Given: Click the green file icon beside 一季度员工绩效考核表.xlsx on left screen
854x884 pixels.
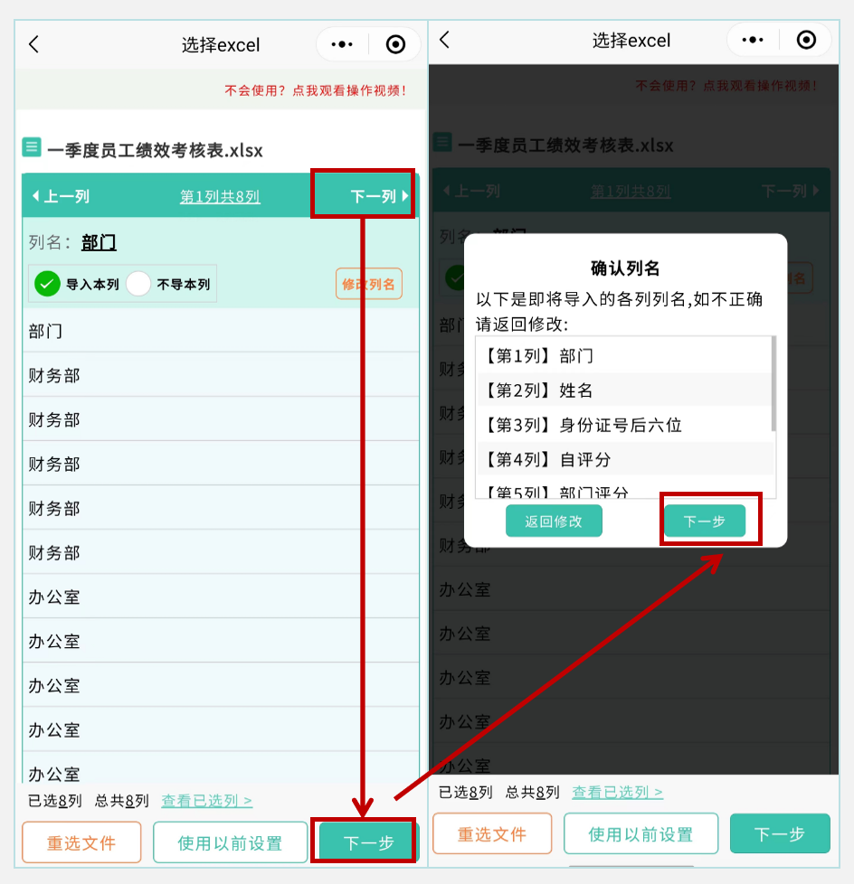Looking at the screenshot, I should [x=32, y=147].
